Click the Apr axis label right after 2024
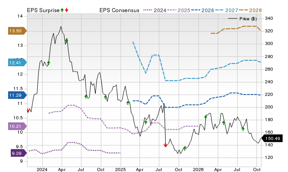This screenshot has width=288, height=172. click(x=62, y=169)
